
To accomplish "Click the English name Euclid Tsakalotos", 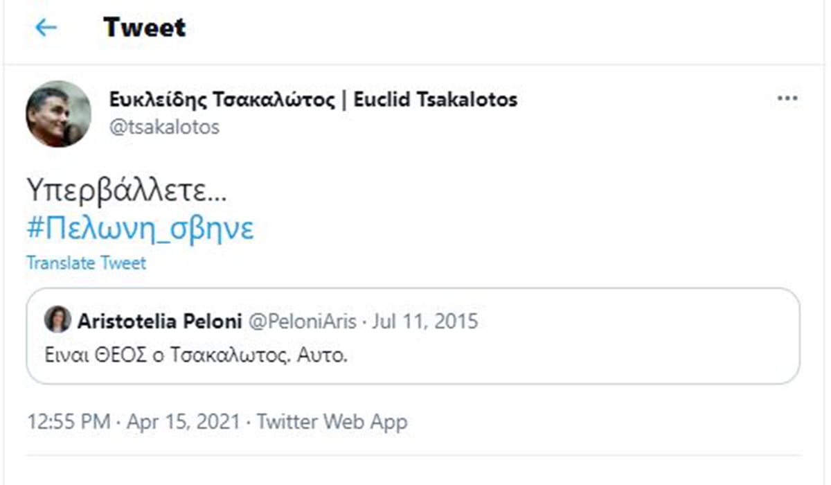I will (435, 100).
